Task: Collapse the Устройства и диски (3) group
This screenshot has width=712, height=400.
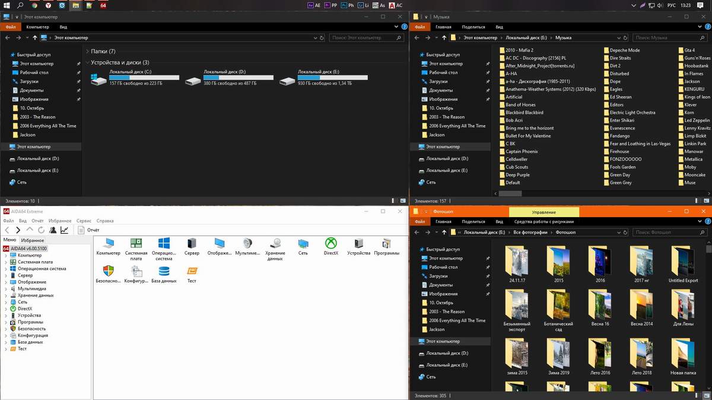Action: point(87,62)
